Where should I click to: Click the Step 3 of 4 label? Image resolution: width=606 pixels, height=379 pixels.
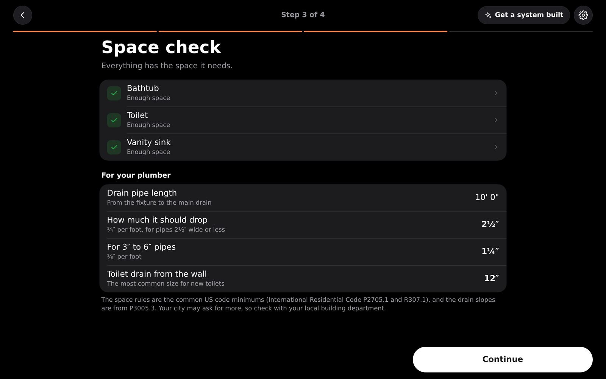click(x=303, y=15)
